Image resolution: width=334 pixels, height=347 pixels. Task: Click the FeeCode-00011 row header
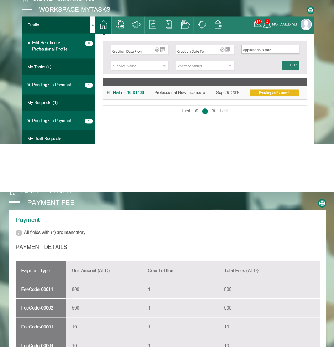pyautogui.click(x=41, y=289)
